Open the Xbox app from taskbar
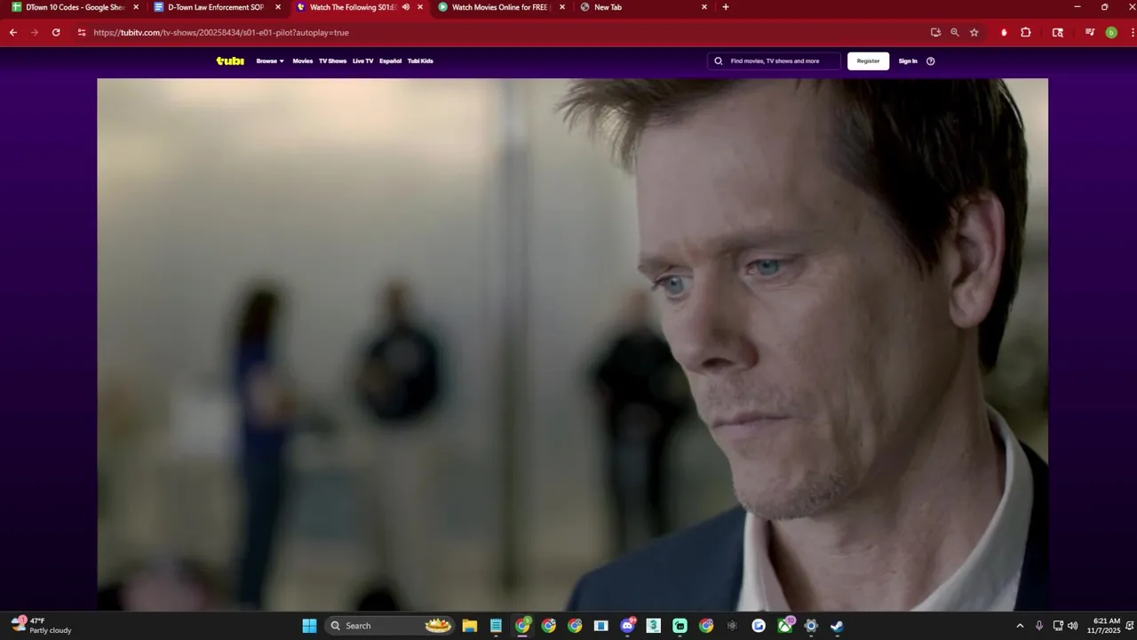 pos(785,626)
